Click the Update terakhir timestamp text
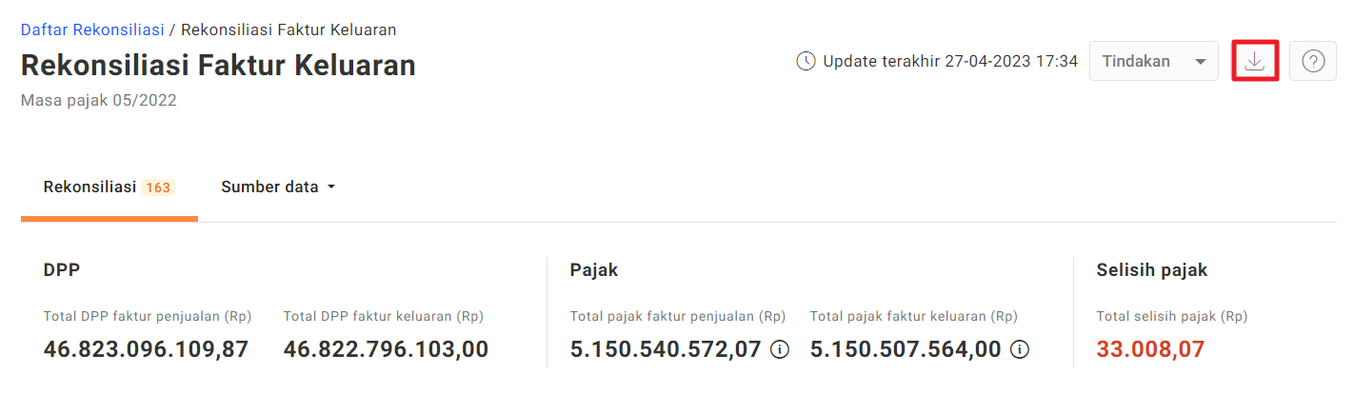Screen dimensions: 1354x394 coord(950,61)
